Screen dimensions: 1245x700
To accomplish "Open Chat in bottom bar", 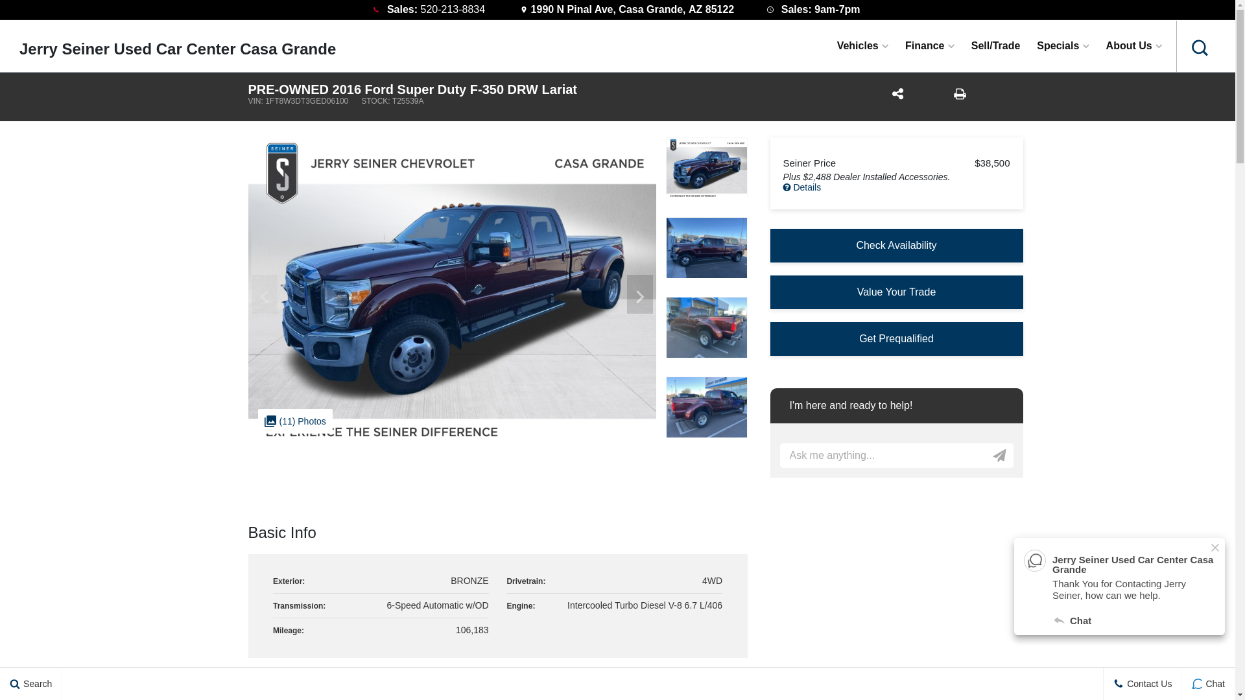I will tap(1208, 684).
